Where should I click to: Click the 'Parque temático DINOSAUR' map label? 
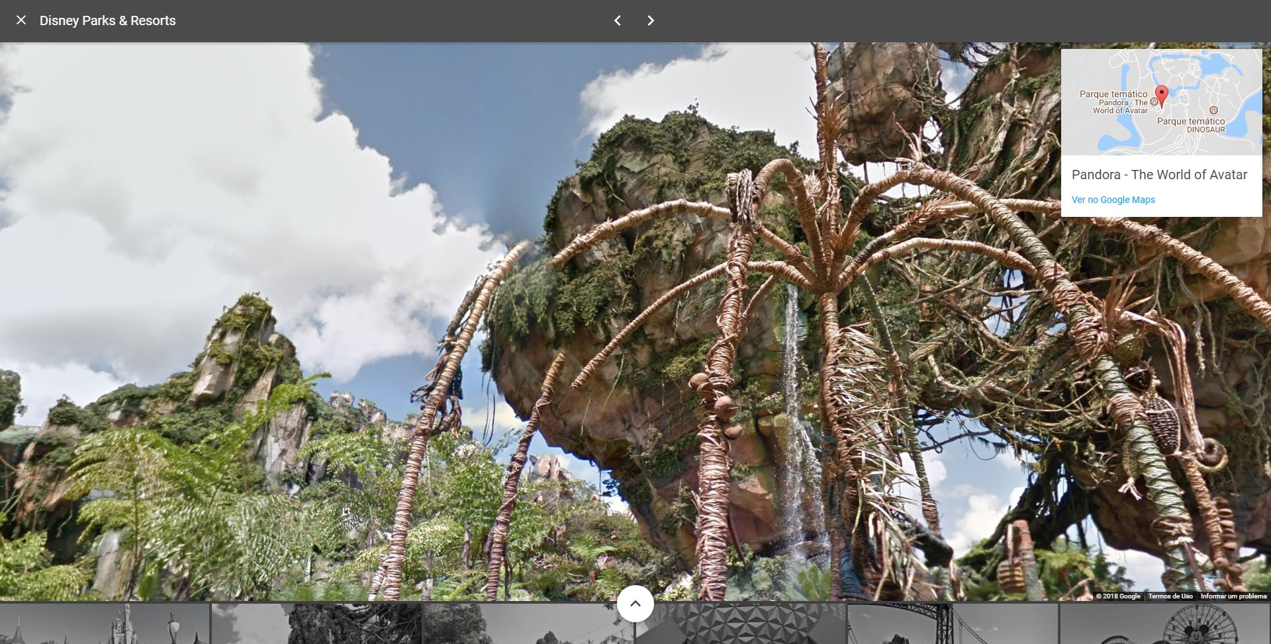click(1191, 125)
